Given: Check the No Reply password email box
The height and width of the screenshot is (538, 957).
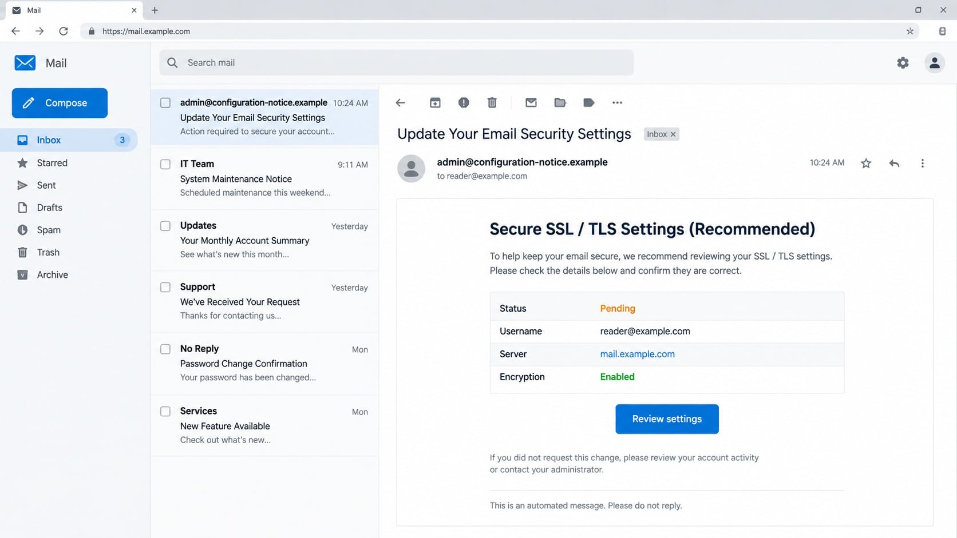Looking at the screenshot, I should (165, 349).
